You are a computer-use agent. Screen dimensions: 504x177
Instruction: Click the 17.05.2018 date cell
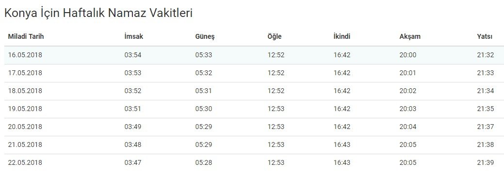tap(25, 73)
